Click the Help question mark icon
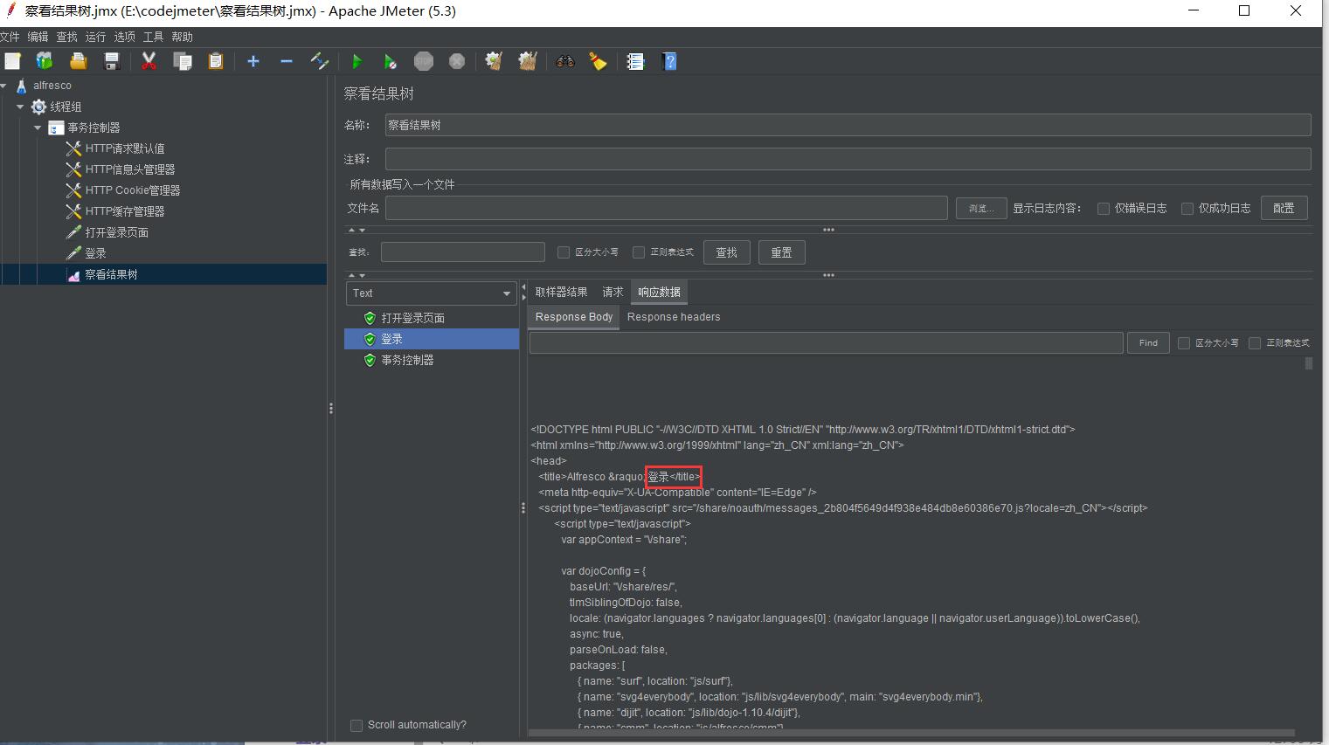This screenshot has height=745, width=1329. pos(670,61)
